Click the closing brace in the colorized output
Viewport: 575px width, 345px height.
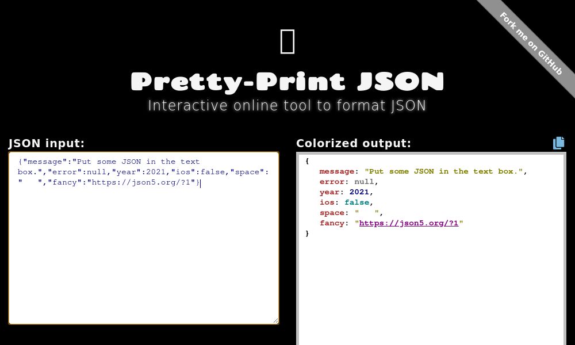[307, 233]
